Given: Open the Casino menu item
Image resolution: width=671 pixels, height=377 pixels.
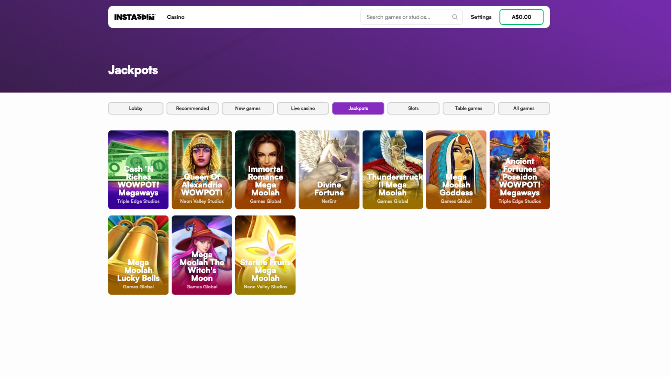Looking at the screenshot, I should pos(175,17).
